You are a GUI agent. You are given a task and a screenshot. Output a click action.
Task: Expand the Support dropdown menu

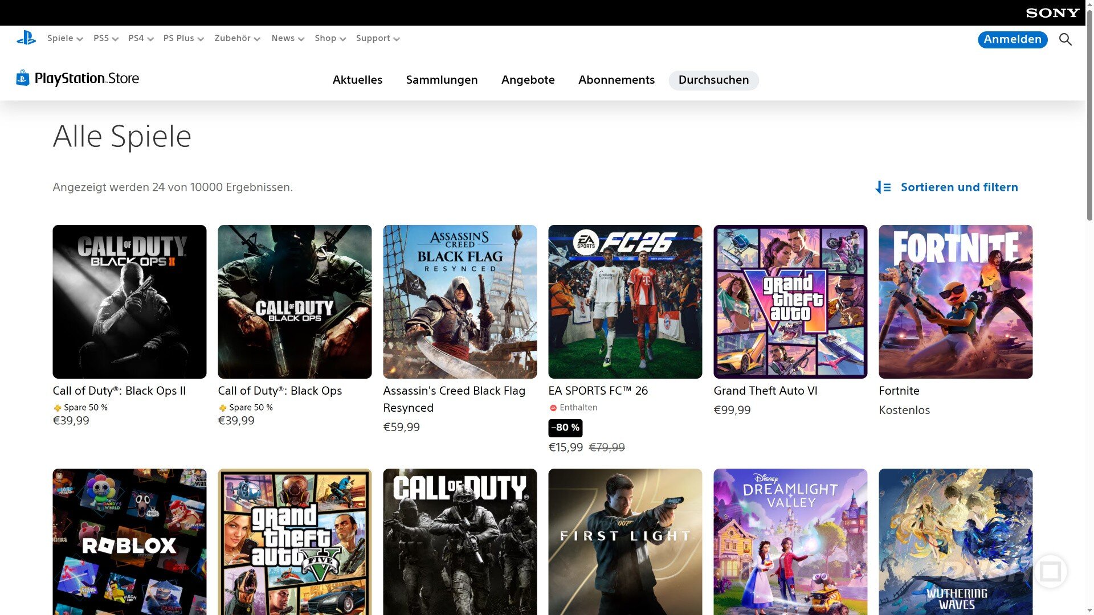coord(378,38)
